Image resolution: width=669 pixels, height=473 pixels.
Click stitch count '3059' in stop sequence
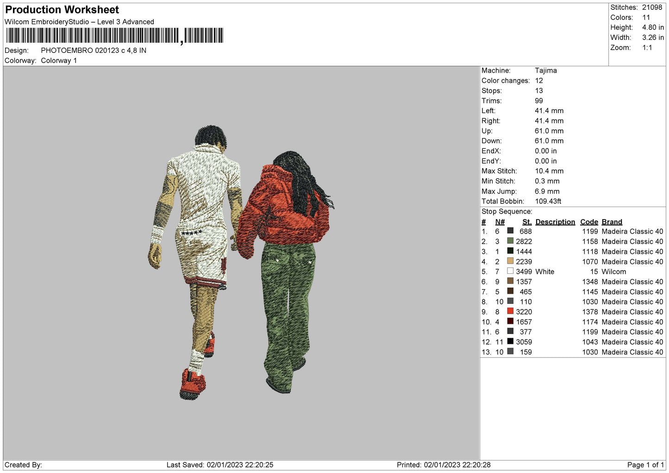click(x=524, y=342)
